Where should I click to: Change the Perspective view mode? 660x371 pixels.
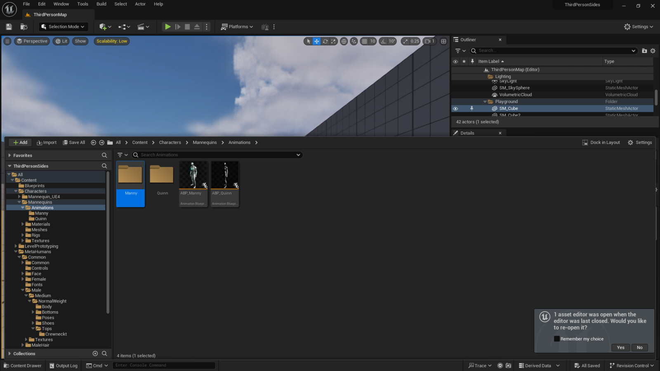(x=32, y=41)
